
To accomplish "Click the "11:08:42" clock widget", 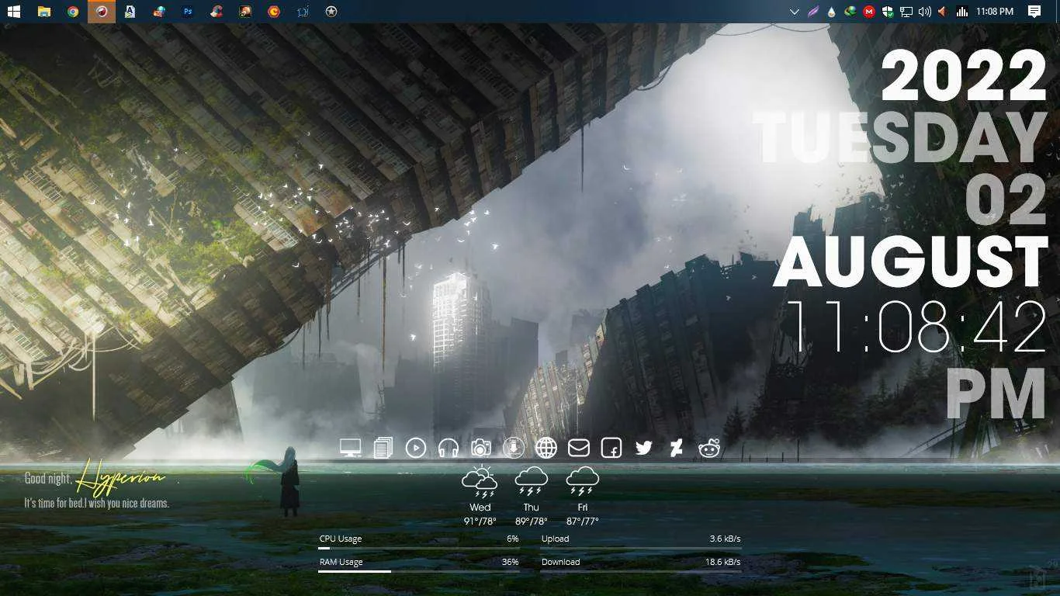I will click(917, 327).
